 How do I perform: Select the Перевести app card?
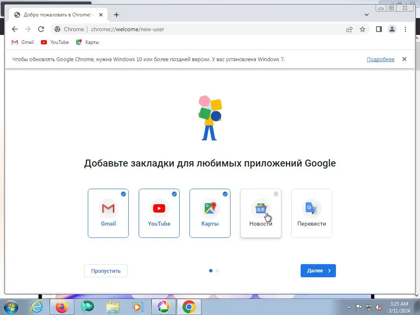312,213
